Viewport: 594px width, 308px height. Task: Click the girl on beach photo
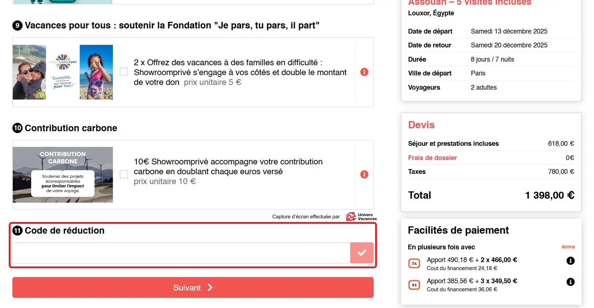(x=96, y=72)
